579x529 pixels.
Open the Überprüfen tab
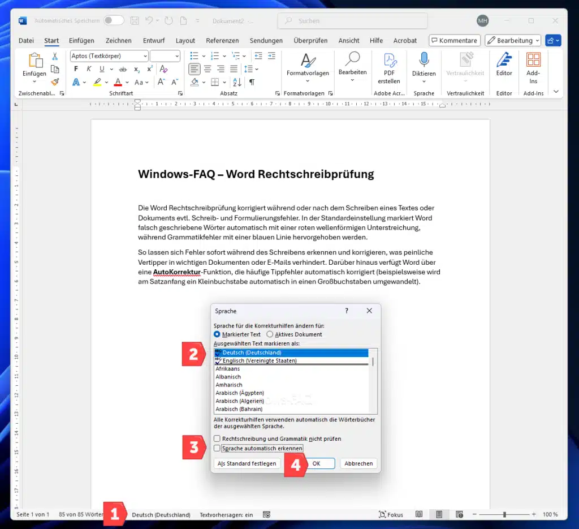point(310,41)
